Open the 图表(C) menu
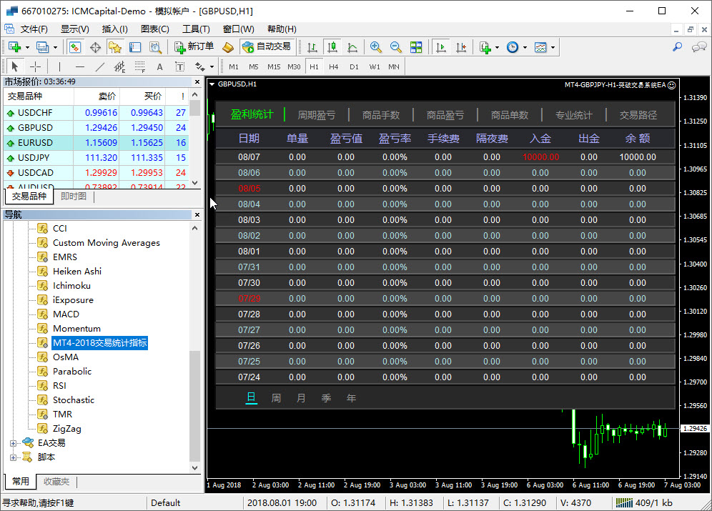Screen dimensions: 712x511 pos(155,29)
